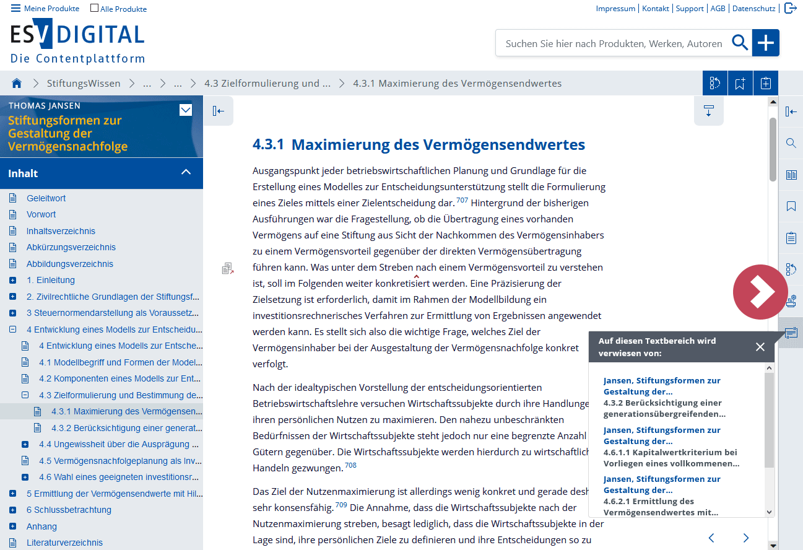
Task: Click the search magnifier button
Action: 740,43
